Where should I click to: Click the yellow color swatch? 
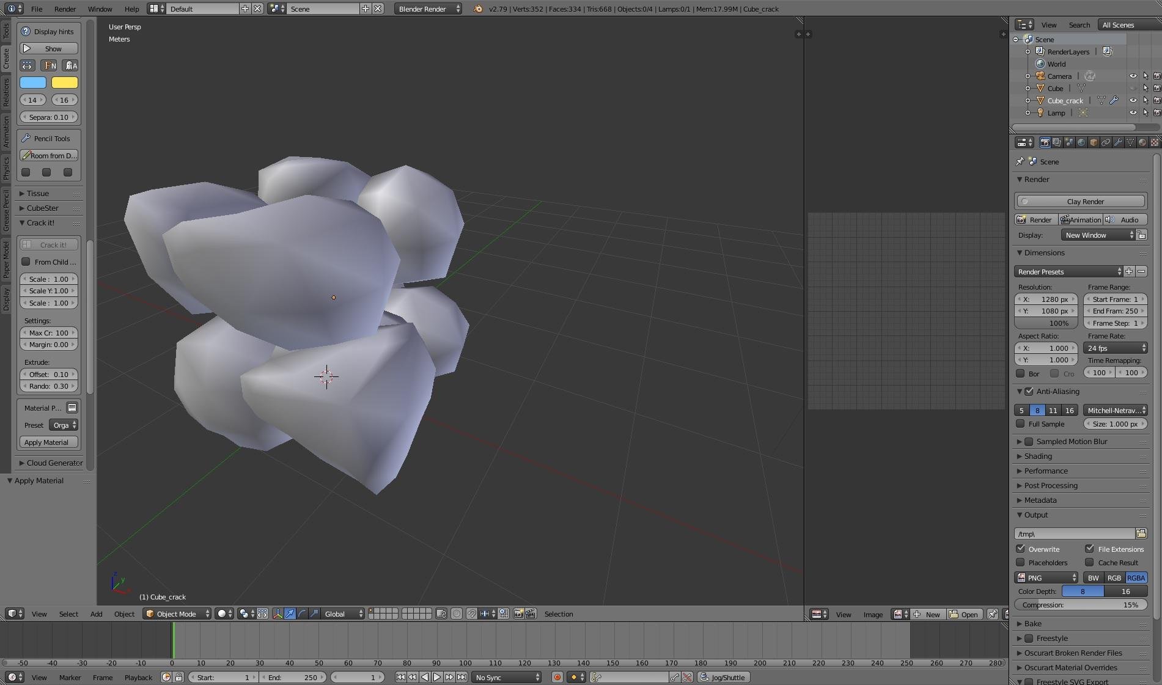[x=64, y=82]
